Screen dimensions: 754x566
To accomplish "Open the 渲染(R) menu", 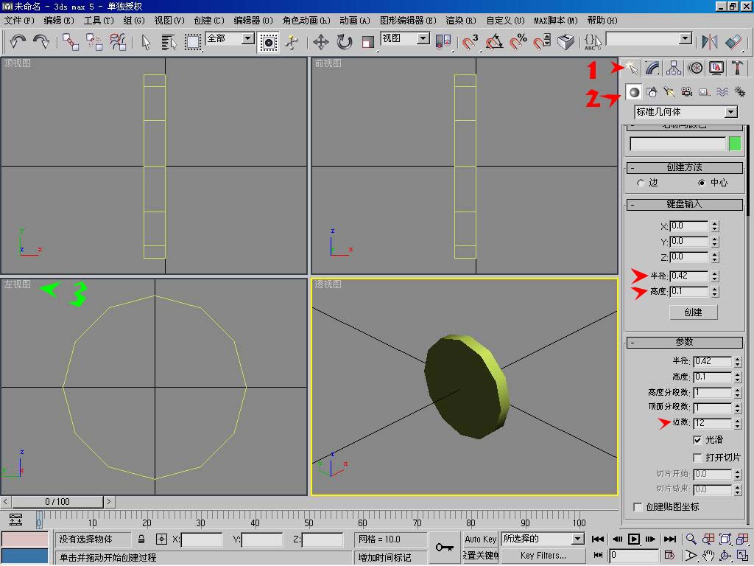I will pos(461,20).
